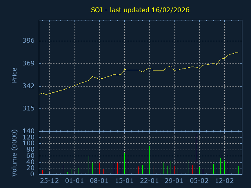Click the right end of the yellow price line
Screen dimensions: 251x188
click(238, 52)
